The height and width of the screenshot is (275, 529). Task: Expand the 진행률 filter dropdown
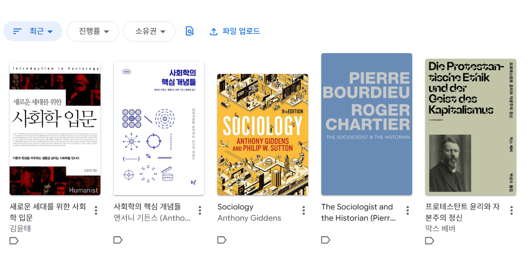coord(93,31)
